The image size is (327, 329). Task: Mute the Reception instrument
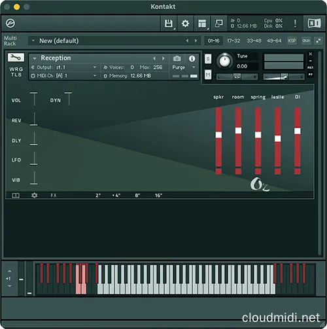(x=208, y=75)
